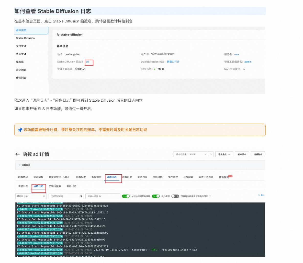Switch to the 测试函数 tab
The image size is (303, 263).
pyautogui.click(x=38, y=177)
